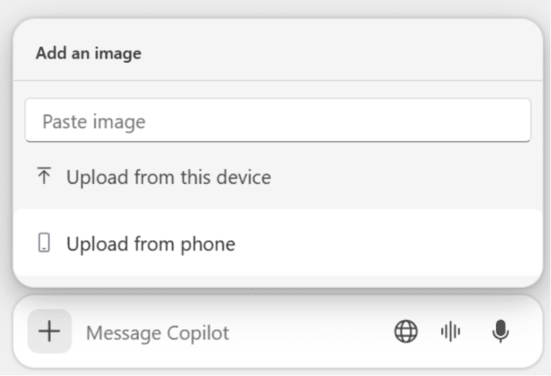Click the plus button beside the message box

pyautogui.click(x=49, y=332)
